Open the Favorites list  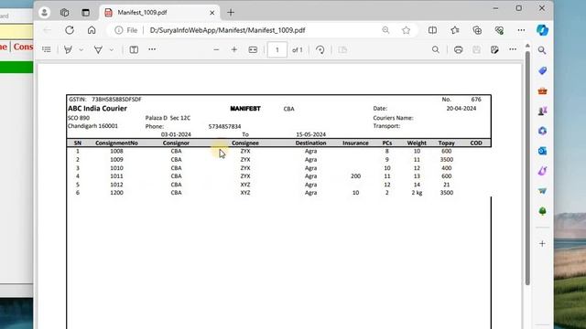coord(455,30)
